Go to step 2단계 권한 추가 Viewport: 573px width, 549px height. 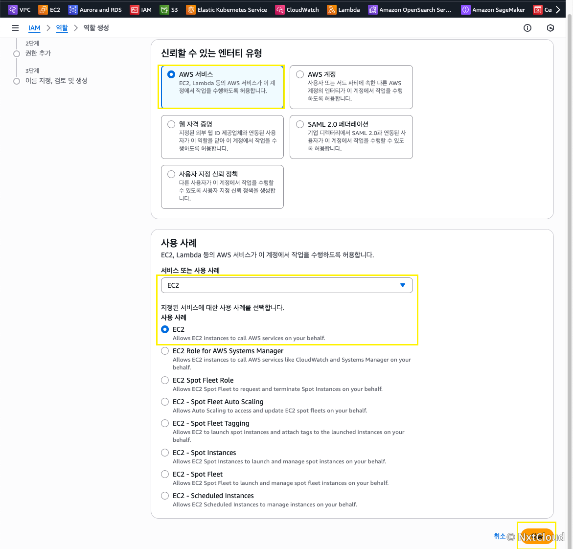click(x=38, y=53)
